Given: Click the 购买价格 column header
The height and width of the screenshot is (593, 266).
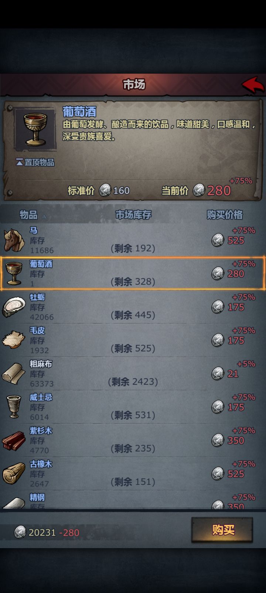Looking at the screenshot, I should tap(225, 215).
